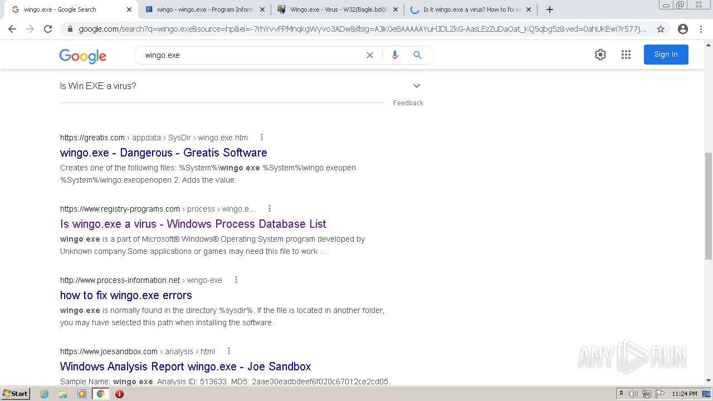
Task: Close the 'wingo.exe - Google Search' tab
Action: click(x=129, y=9)
